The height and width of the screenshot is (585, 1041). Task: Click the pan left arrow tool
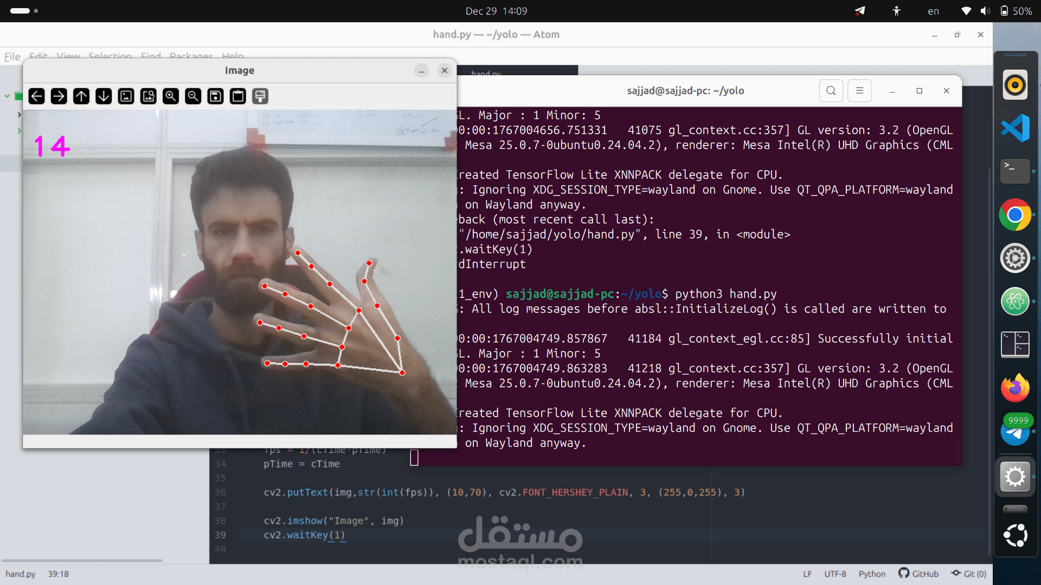pos(37,96)
